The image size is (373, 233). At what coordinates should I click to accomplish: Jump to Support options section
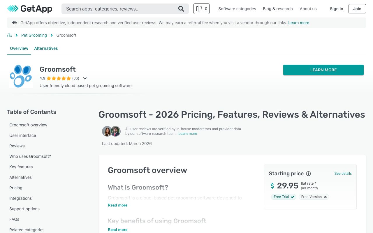24,209
